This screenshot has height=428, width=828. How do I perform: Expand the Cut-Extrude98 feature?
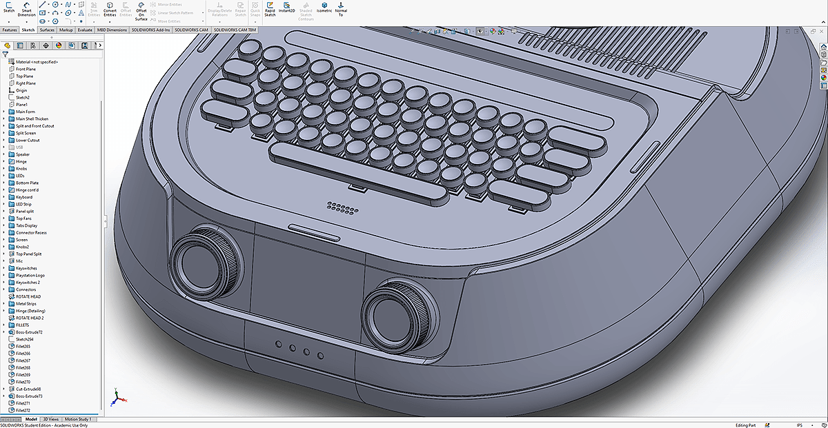pos(3,389)
